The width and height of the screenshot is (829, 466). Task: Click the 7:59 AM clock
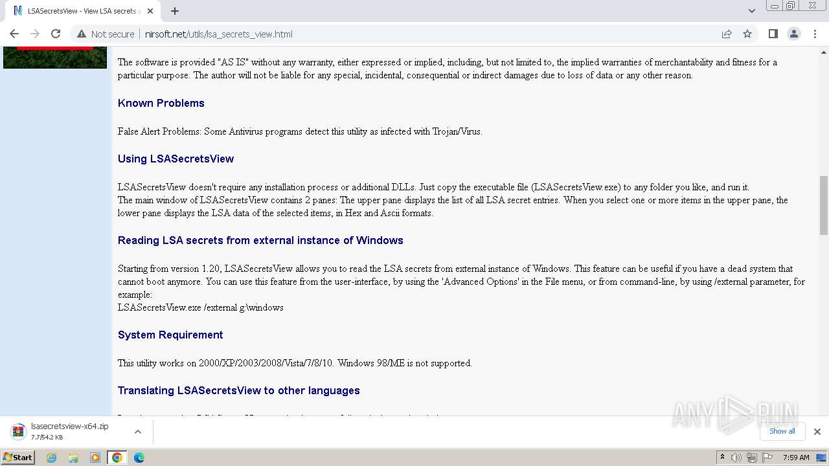796,458
